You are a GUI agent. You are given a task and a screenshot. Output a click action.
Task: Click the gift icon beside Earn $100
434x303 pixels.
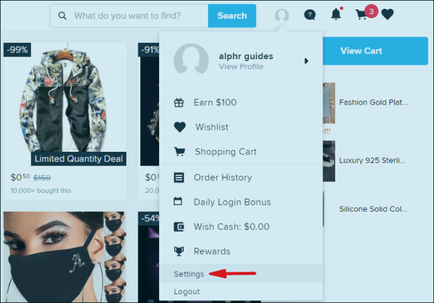pos(179,103)
